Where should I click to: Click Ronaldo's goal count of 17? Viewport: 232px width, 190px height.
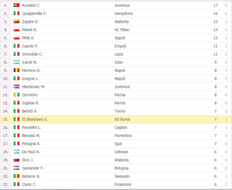[215, 5]
